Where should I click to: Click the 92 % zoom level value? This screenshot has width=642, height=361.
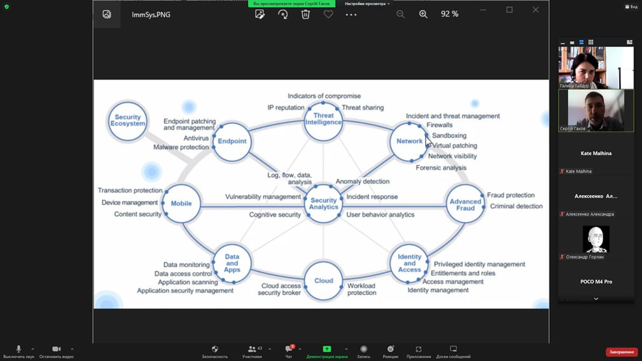click(450, 14)
